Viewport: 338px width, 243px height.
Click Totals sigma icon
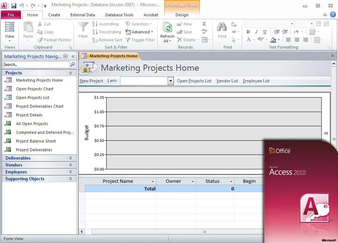point(204,24)
